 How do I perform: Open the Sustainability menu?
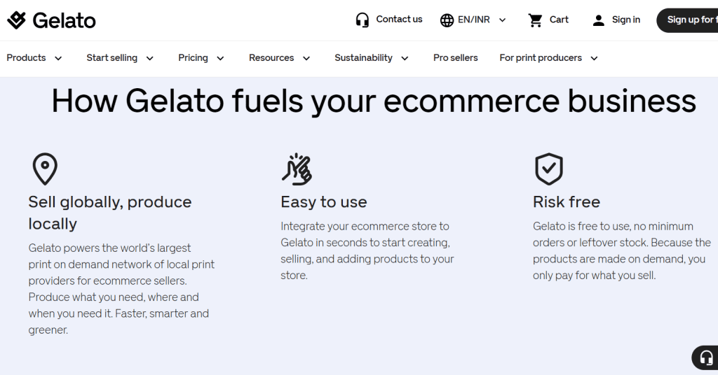372,58
